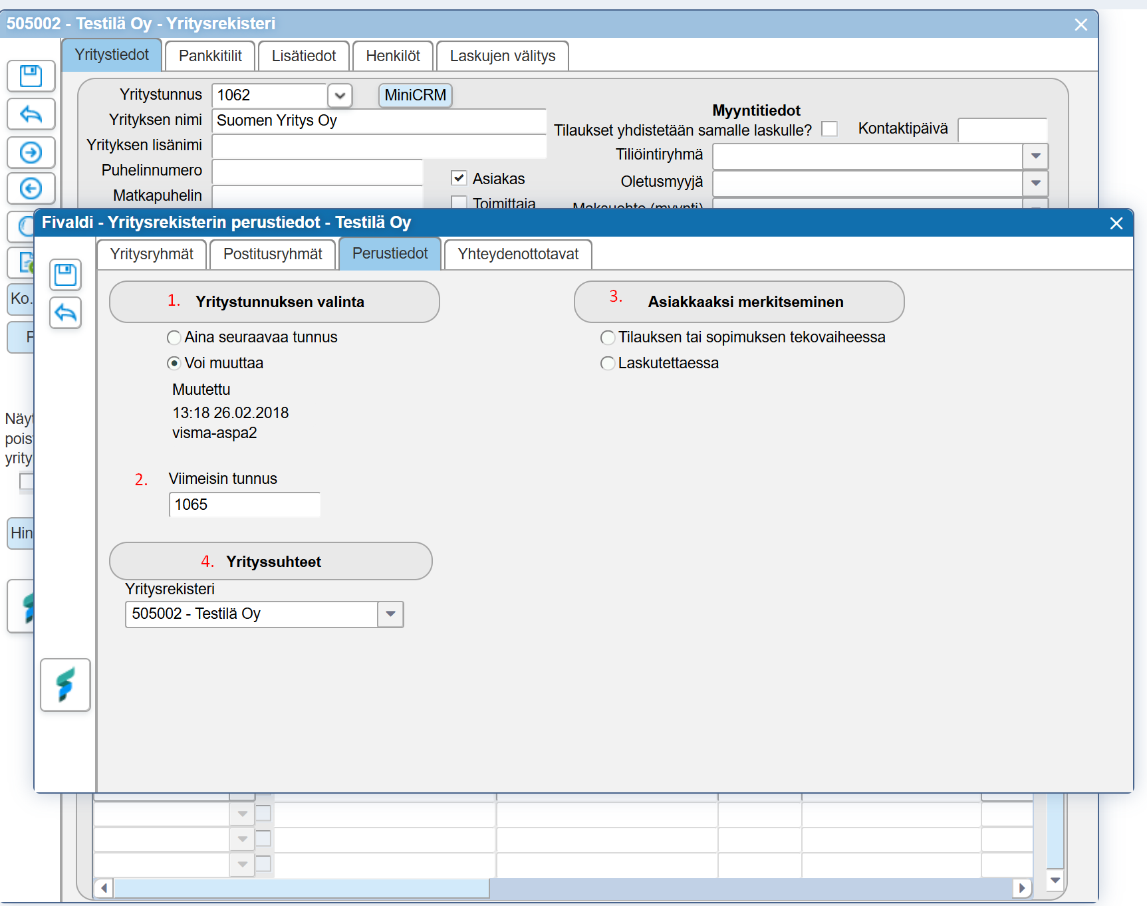Image resolution: width=1147 pixels, height=906 pixels.
Task: Click the undo arrow in the Yritysrekisteri sidebar
Action: click(x=31, y=114)
